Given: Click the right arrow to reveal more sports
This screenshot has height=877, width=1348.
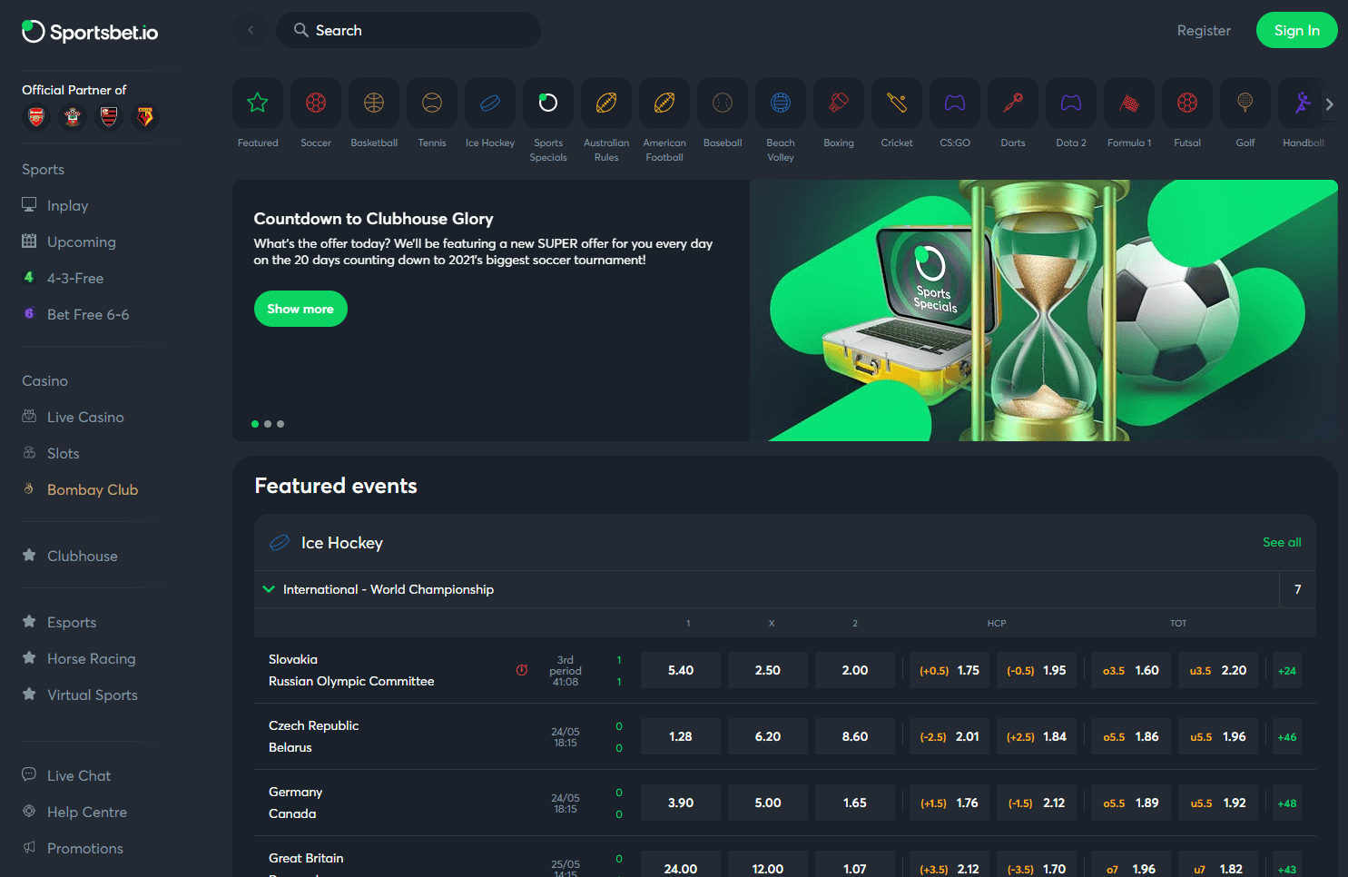Looking at the screenshot, I should point(1329,103).
